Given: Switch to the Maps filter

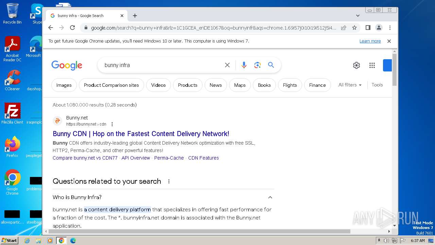Looking at the screenshot, I should tap(240, 85).
